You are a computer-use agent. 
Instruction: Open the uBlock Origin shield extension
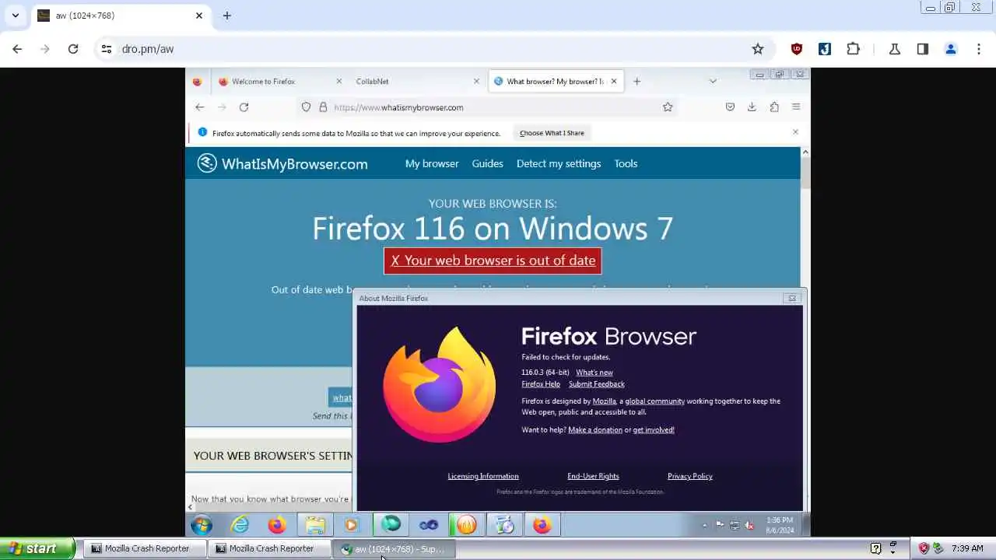[x=797, y=49]
